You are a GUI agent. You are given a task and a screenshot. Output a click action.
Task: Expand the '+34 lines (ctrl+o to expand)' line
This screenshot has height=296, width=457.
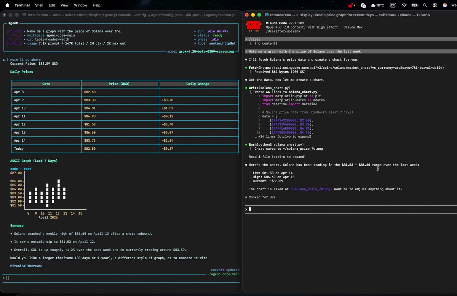[x=283, y=136]
